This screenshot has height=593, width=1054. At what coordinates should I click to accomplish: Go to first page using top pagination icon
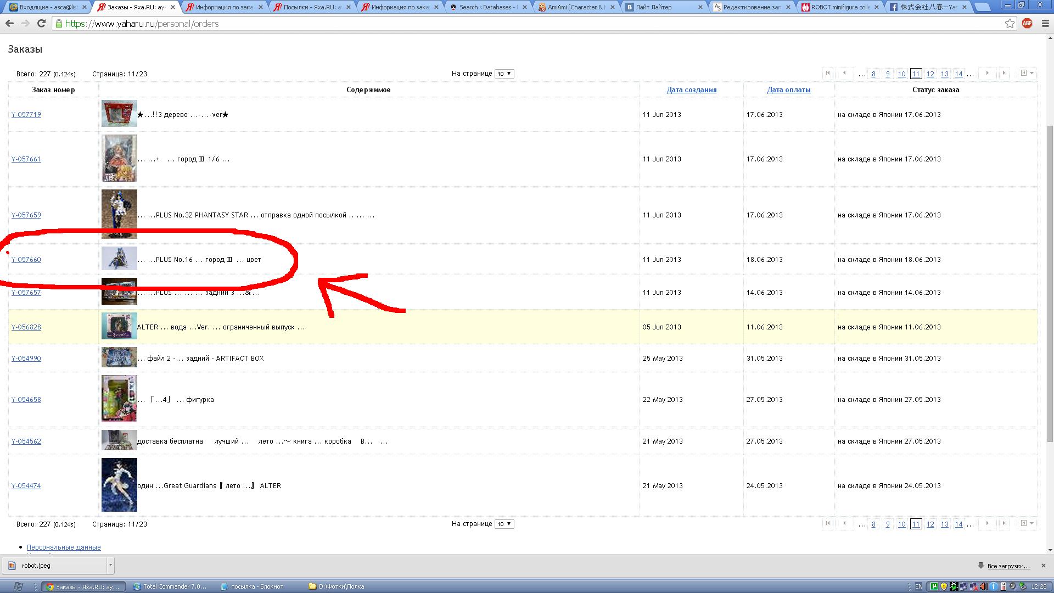tap(828, 73)
